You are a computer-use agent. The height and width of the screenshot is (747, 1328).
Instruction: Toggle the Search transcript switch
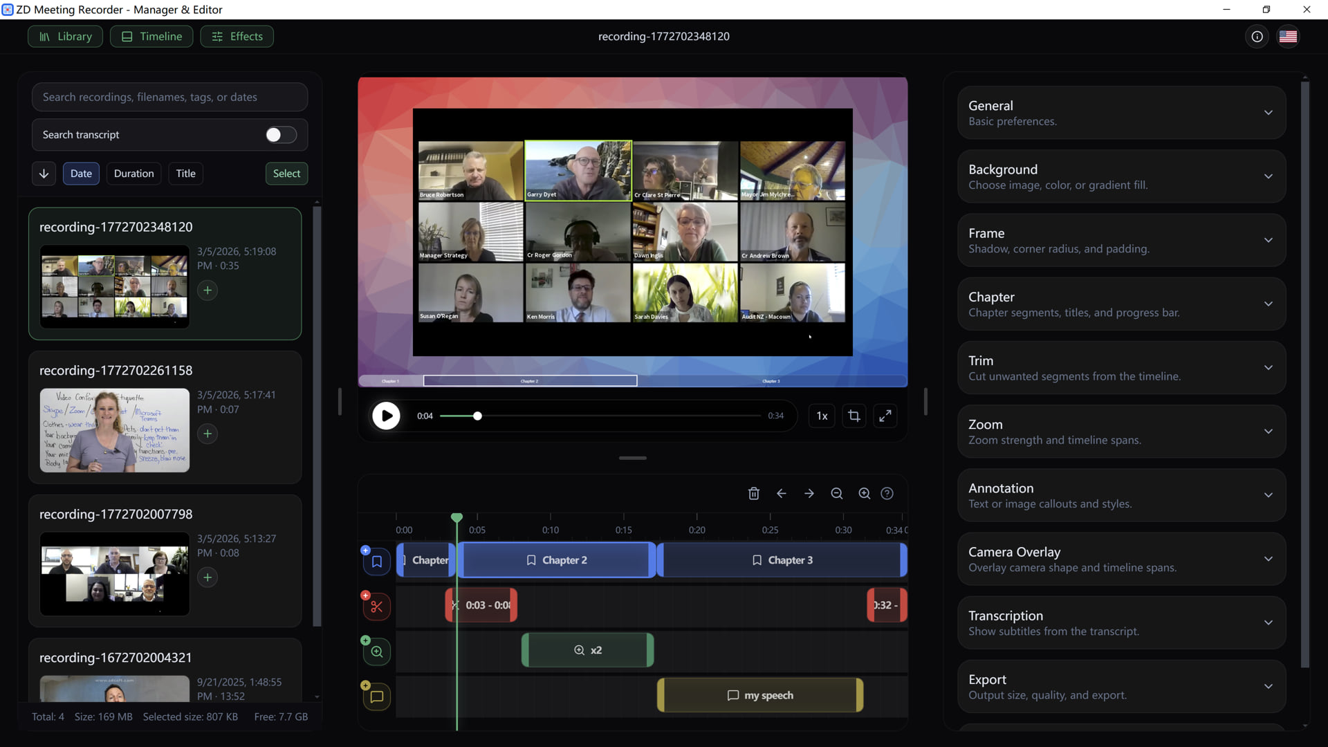coord(281,135)
